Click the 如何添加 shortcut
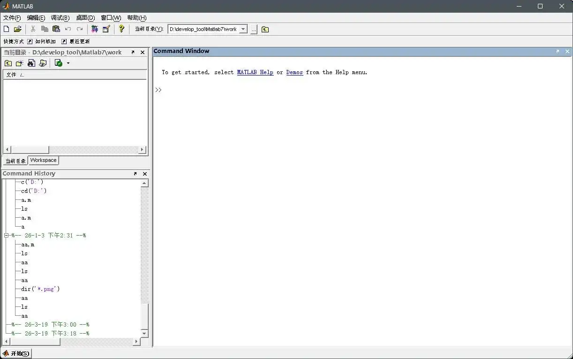 pyautogui.click(x=41, y=41)
